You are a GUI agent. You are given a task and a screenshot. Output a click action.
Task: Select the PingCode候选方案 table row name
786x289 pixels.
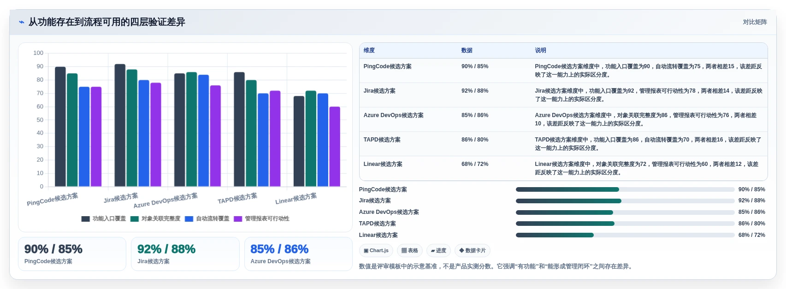pos(388,66)
